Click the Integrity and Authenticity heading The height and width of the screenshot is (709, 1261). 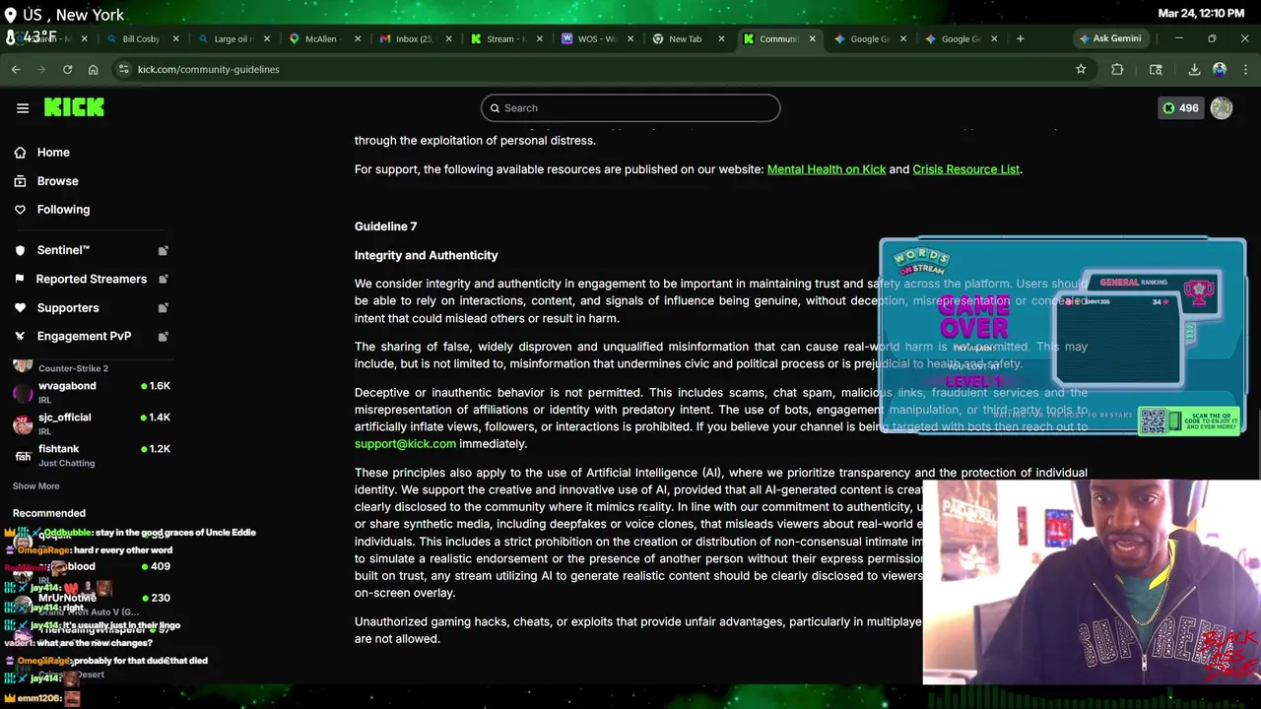click(426, 255)
